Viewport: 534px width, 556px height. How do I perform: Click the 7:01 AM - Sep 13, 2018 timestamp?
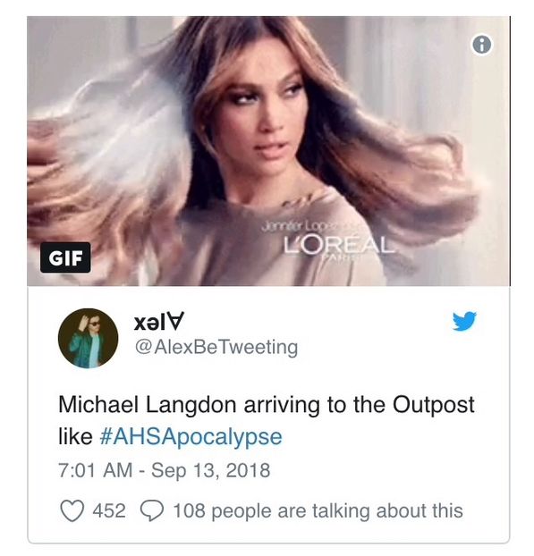[x=165, y=470]
